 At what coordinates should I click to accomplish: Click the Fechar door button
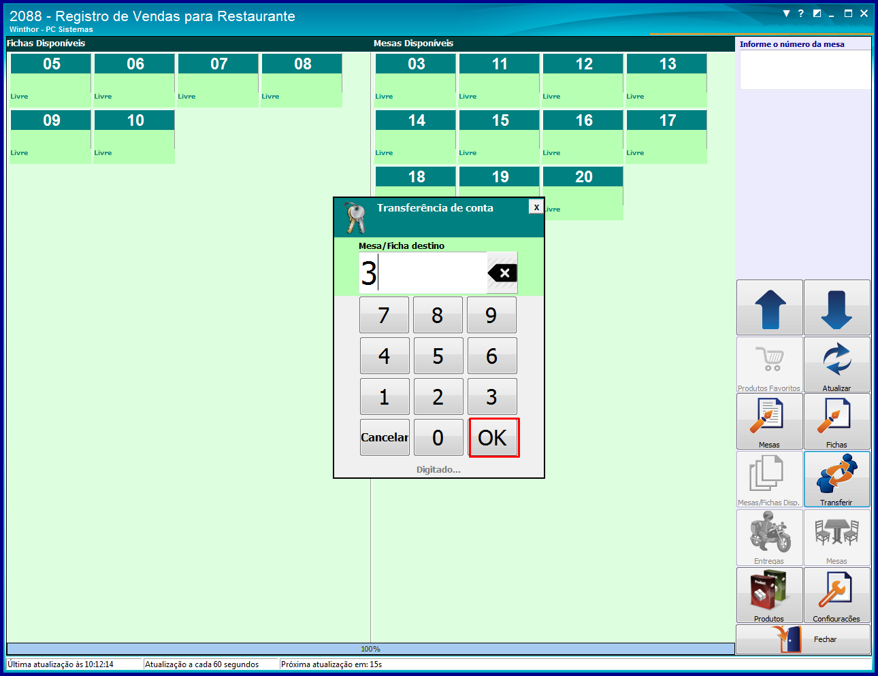point(803,639)
